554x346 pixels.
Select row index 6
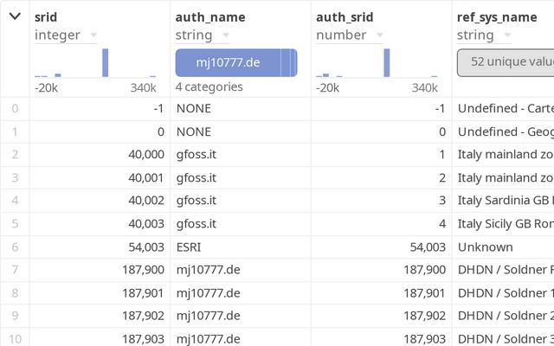click(14, 247)
